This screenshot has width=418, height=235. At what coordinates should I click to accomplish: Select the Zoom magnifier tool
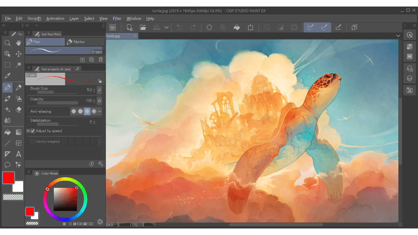(x=7, y=43)
